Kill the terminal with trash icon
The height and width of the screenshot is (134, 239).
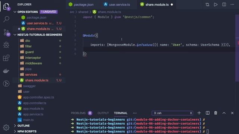click(x=216, y=113)
